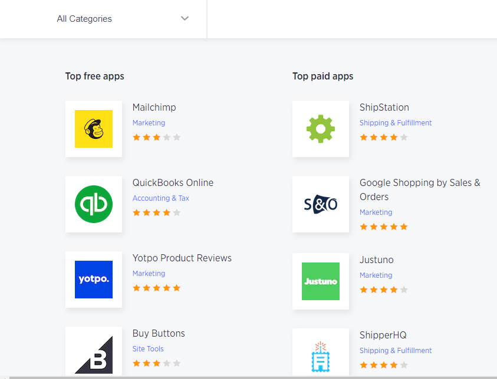
Task: Open the ShipperHQ app title
Action: [383, 335]
